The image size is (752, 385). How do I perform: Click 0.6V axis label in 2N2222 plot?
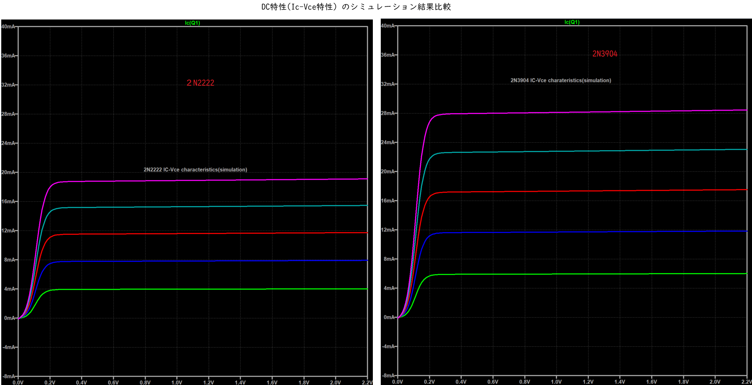pyautogui.click(x=113, y=383)
